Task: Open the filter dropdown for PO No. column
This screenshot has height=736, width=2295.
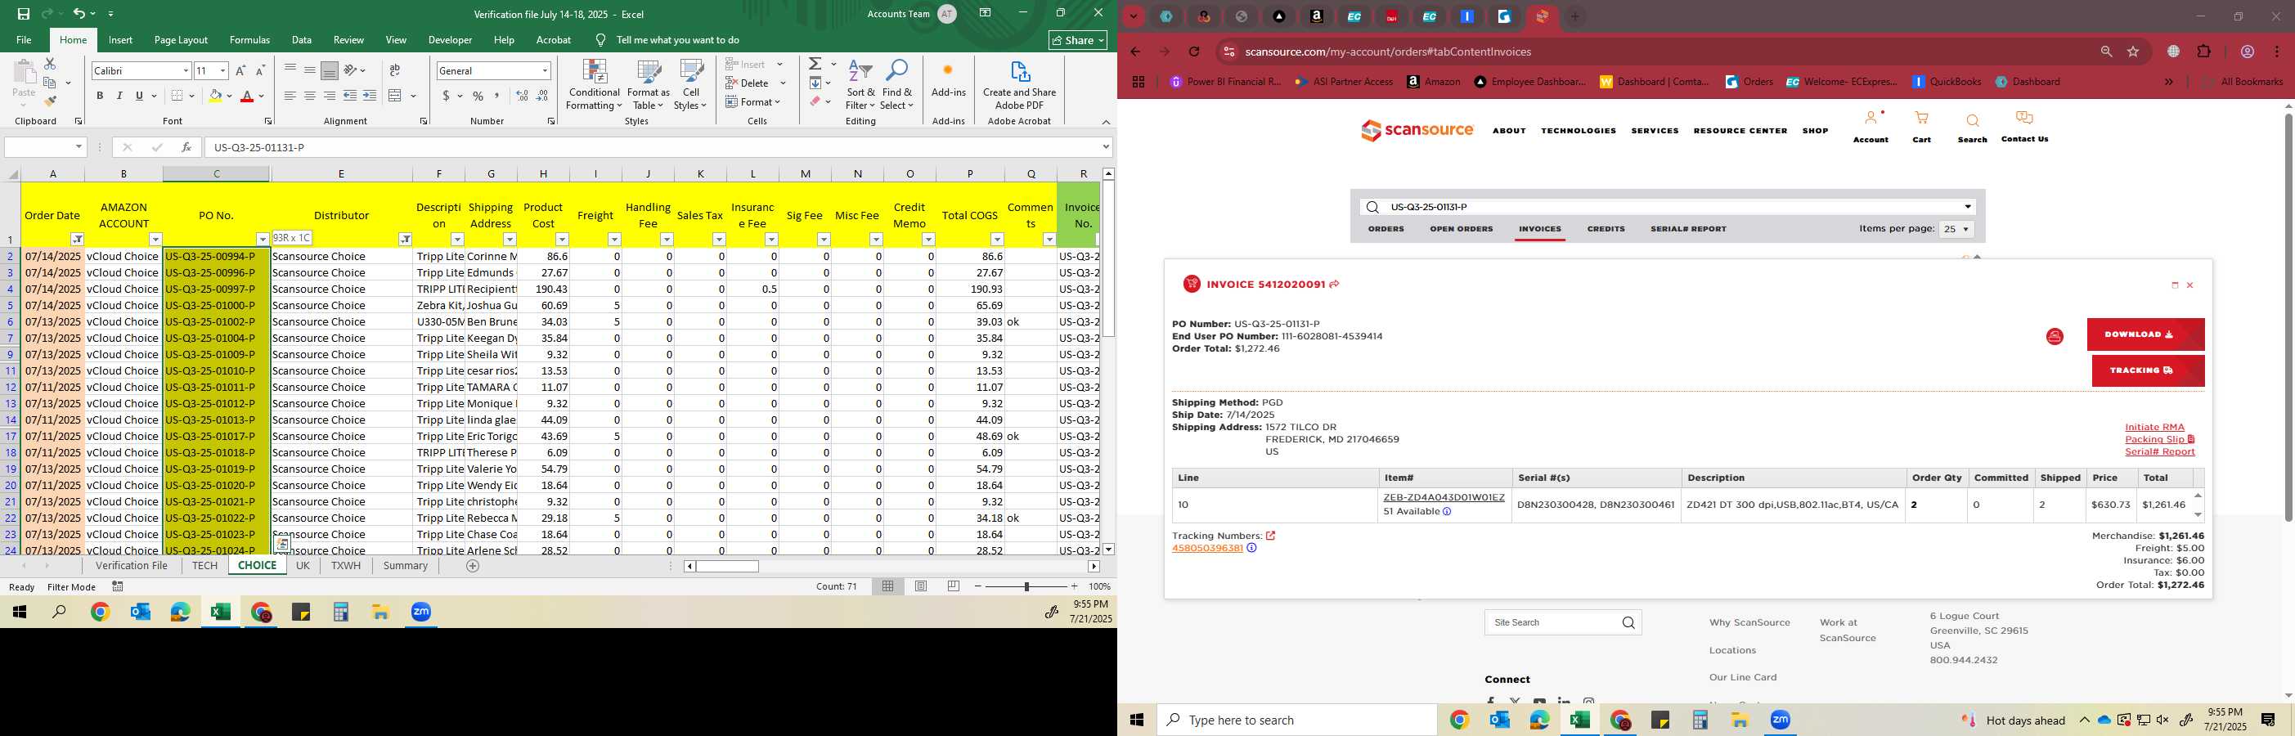Action: click(262, 240)
